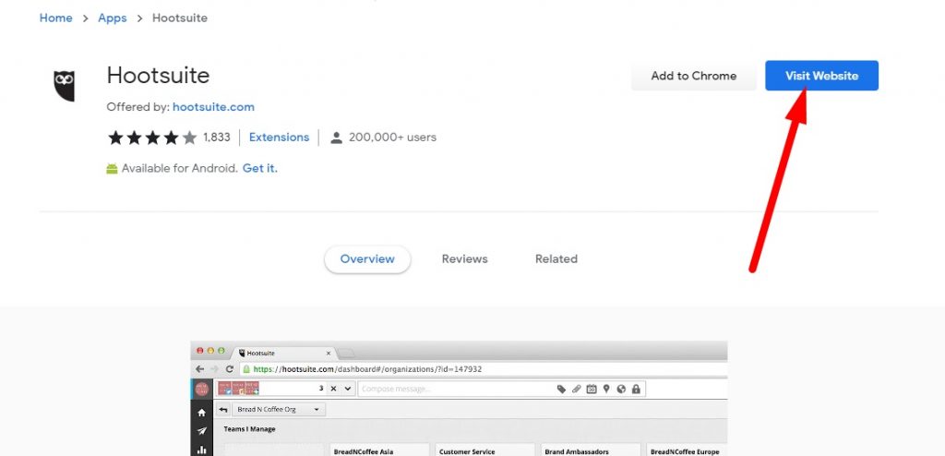The height and width of the screenshot is (456, 945).
Task: Click the reload icon in the preview browser
Action: (x=230, y=369)
